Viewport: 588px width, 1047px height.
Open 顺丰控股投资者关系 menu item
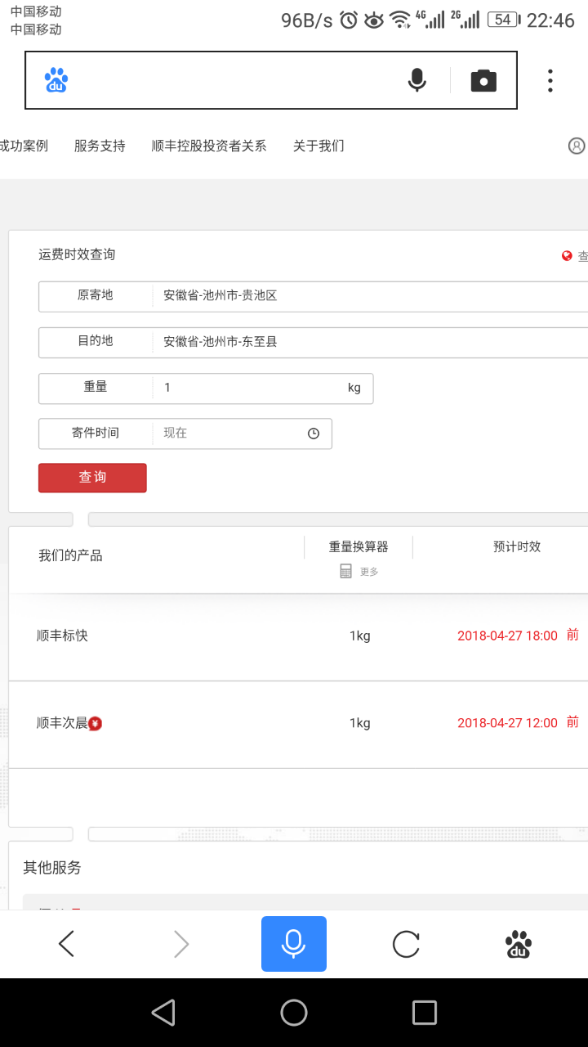(x=209, y=146)
